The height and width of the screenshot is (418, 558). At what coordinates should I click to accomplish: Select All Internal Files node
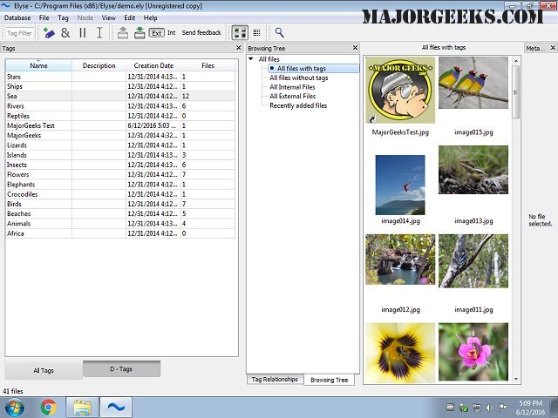click(292, 87)
